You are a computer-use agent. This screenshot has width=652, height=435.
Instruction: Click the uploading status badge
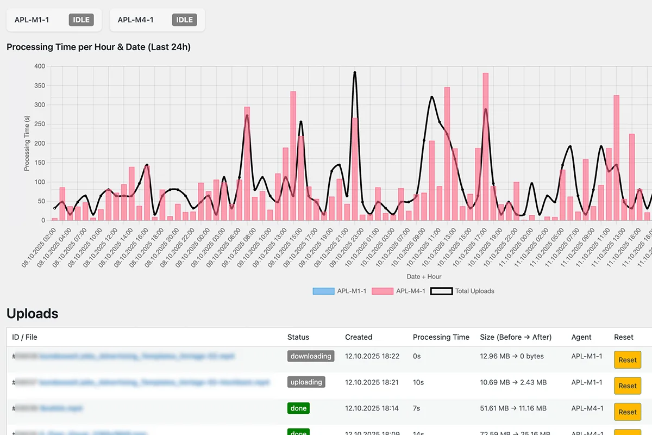tap(306, 382)
